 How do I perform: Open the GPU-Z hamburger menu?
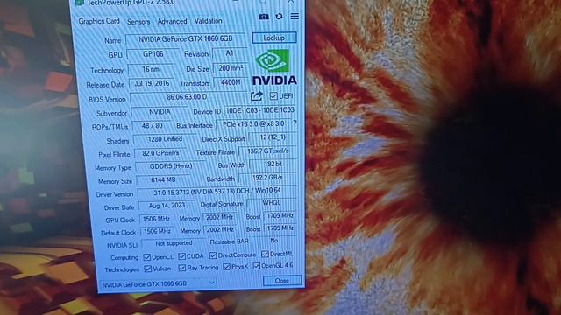295,16
